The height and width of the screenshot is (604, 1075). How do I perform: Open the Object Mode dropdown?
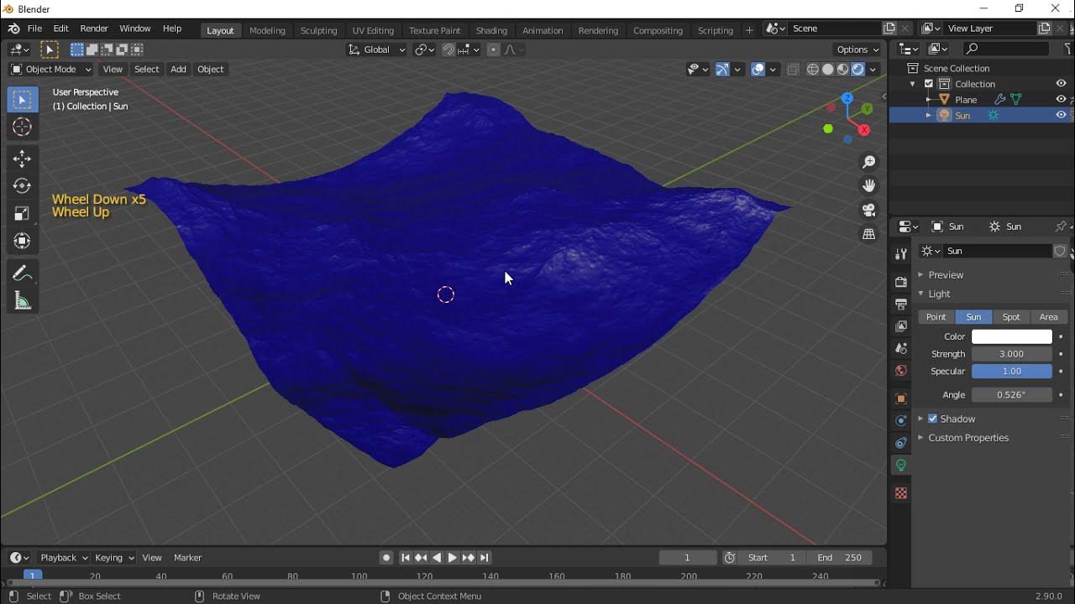pyautogui.click(x=50, y=70)
